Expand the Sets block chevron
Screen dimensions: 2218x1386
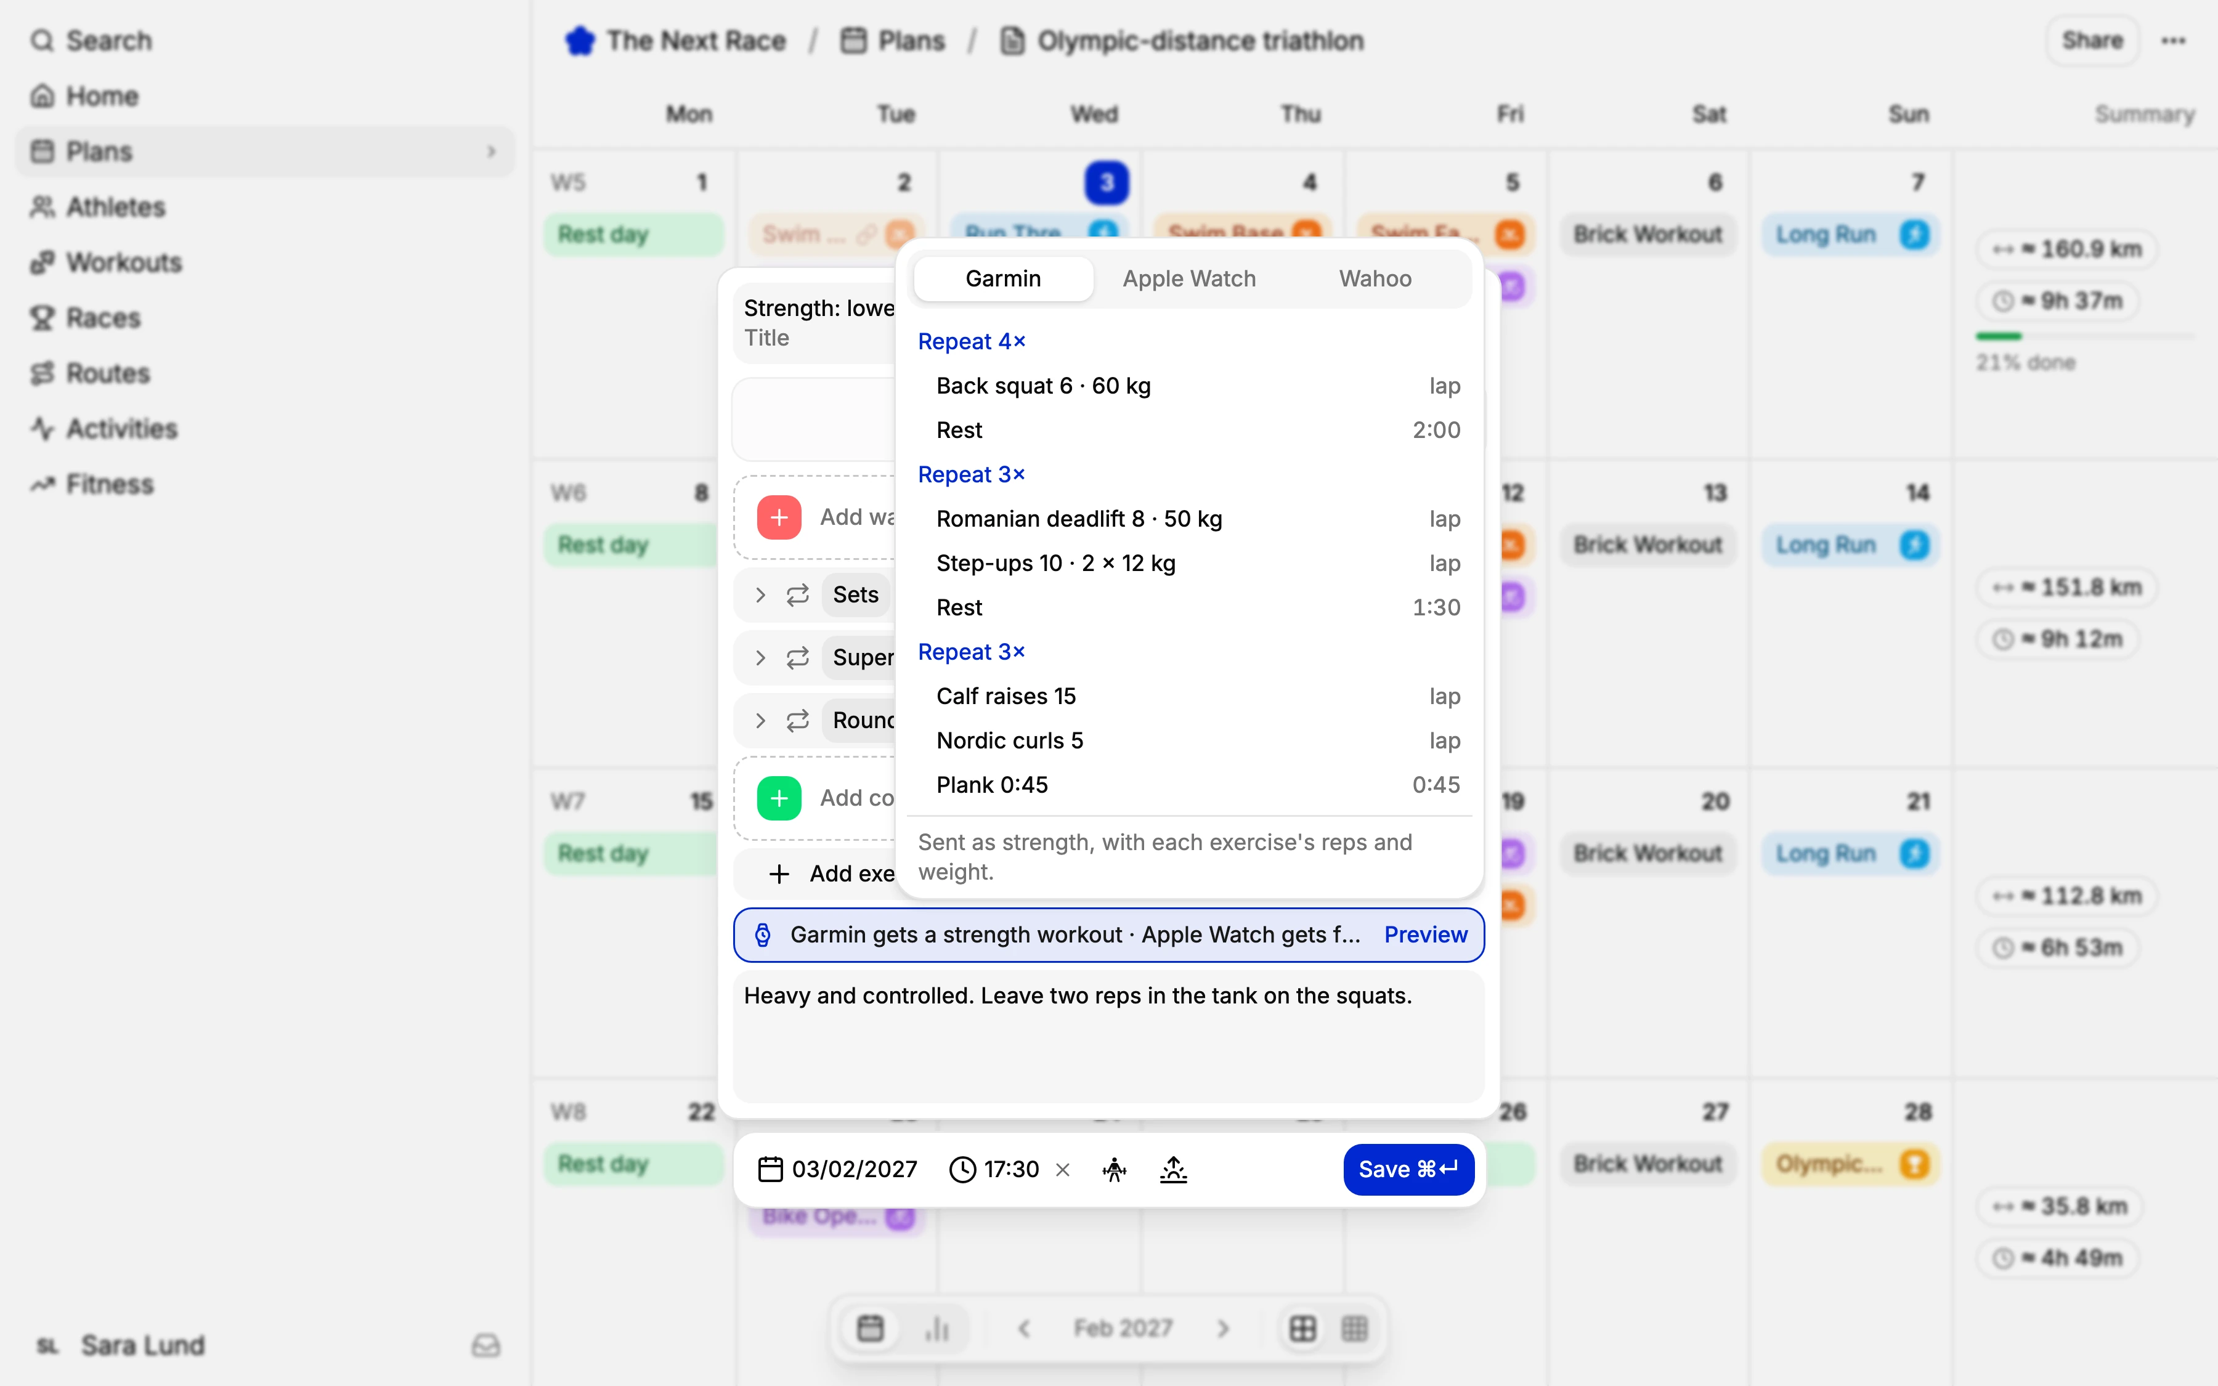[760, 595]
